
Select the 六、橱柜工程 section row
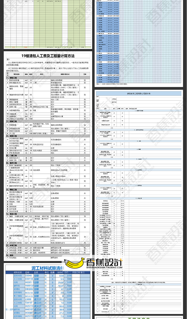coord(12,190)
